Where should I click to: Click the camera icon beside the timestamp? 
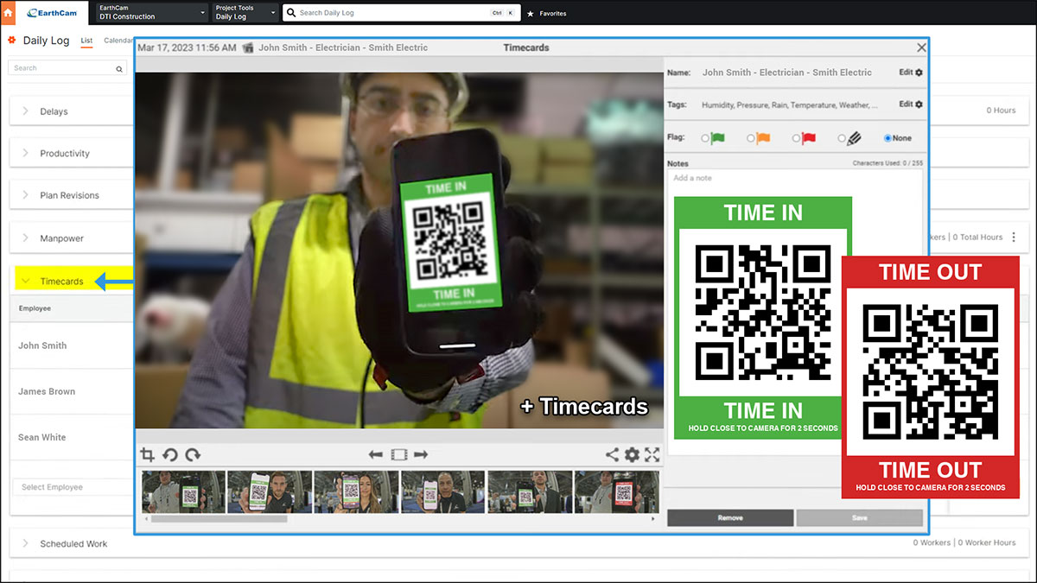pyautogui.click(x=248, y=48)
